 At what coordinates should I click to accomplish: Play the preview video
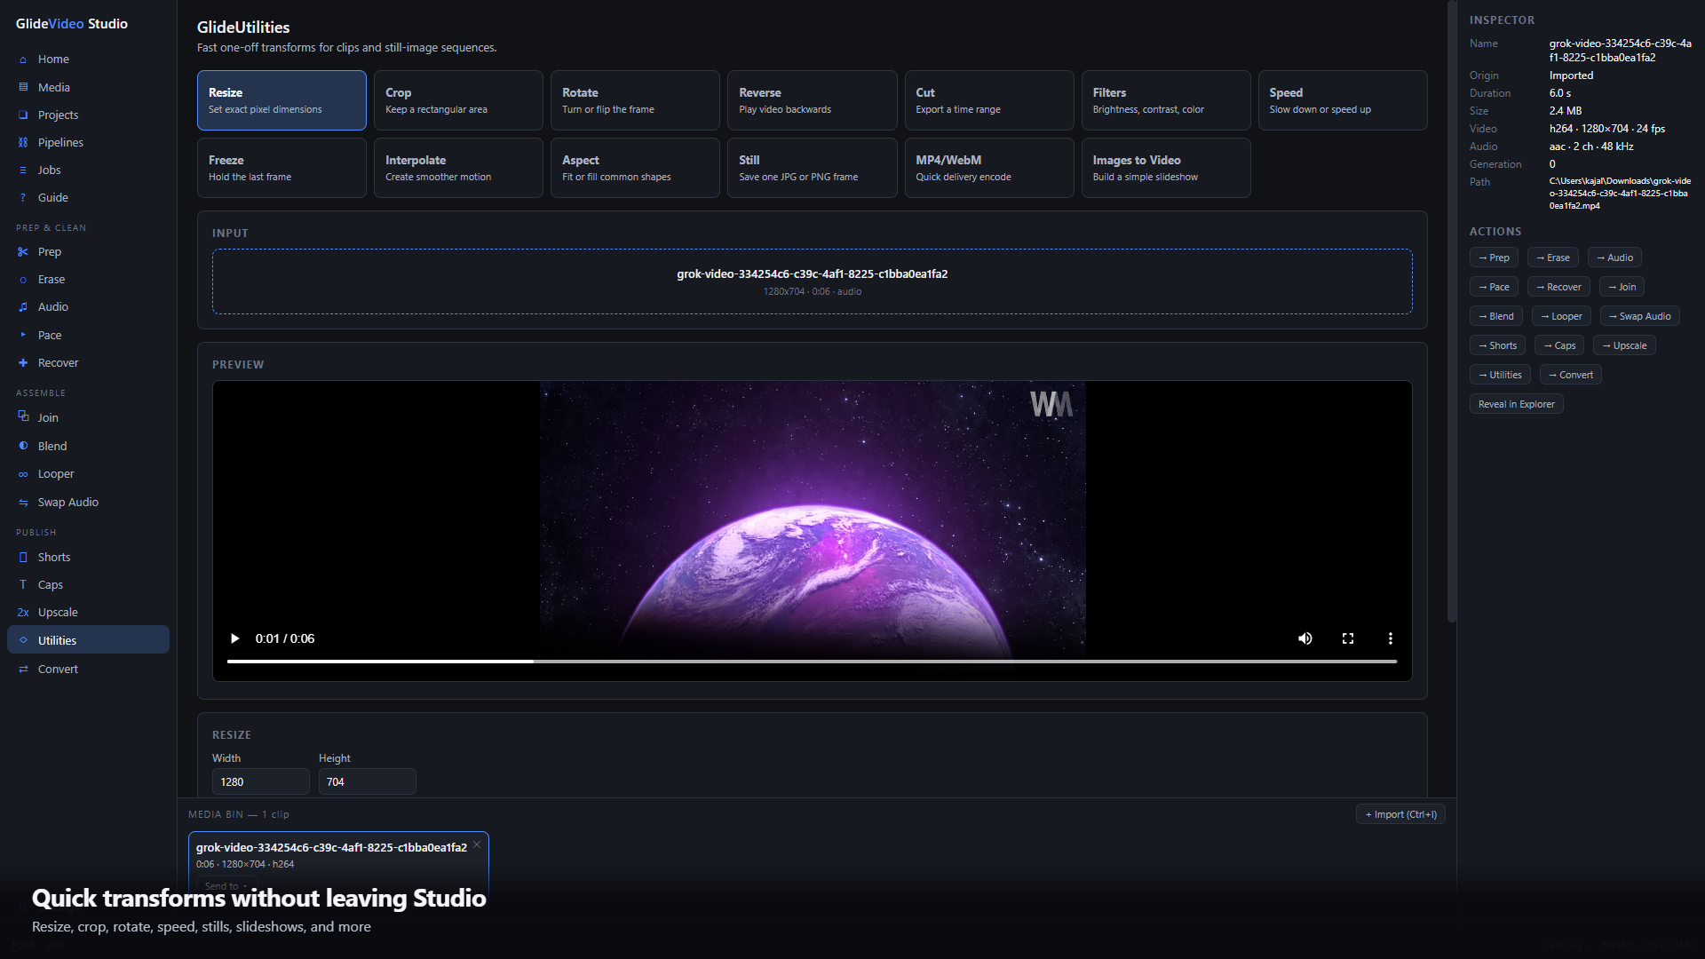coord(234,638)
